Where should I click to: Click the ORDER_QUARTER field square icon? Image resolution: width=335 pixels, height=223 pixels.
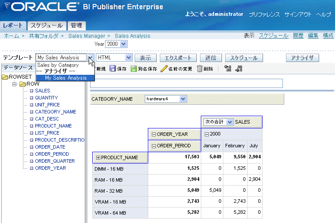pyautogui.click(x=32, y=161)
